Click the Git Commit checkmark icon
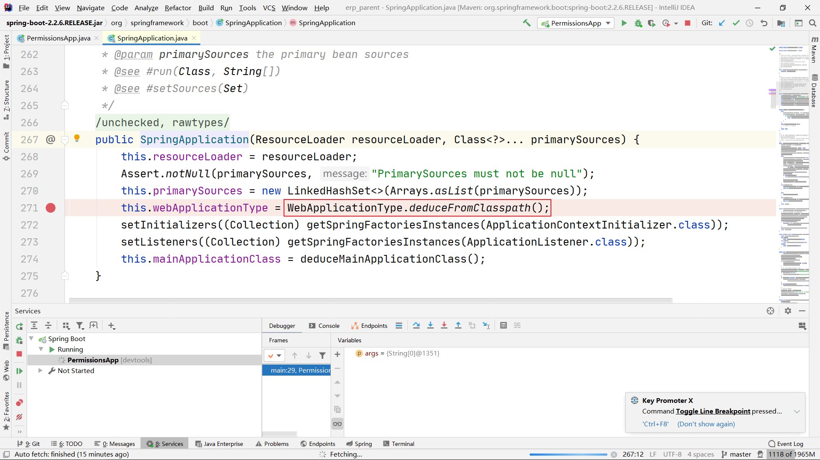Viewport: 820px width, 460px height. [x=736, y=23]
